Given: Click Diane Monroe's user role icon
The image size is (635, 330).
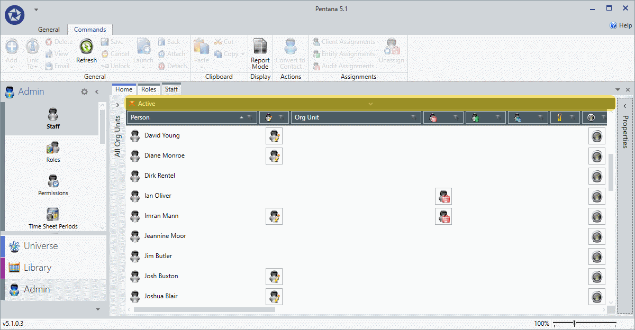Looking at the screenshot, I should click(274, 156).
